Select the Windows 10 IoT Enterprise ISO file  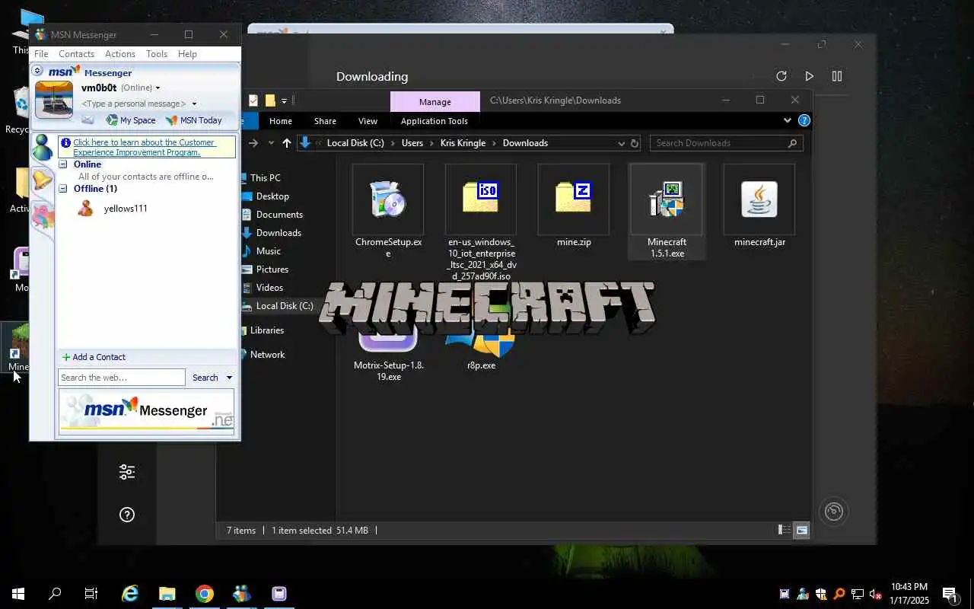point(481,222)
